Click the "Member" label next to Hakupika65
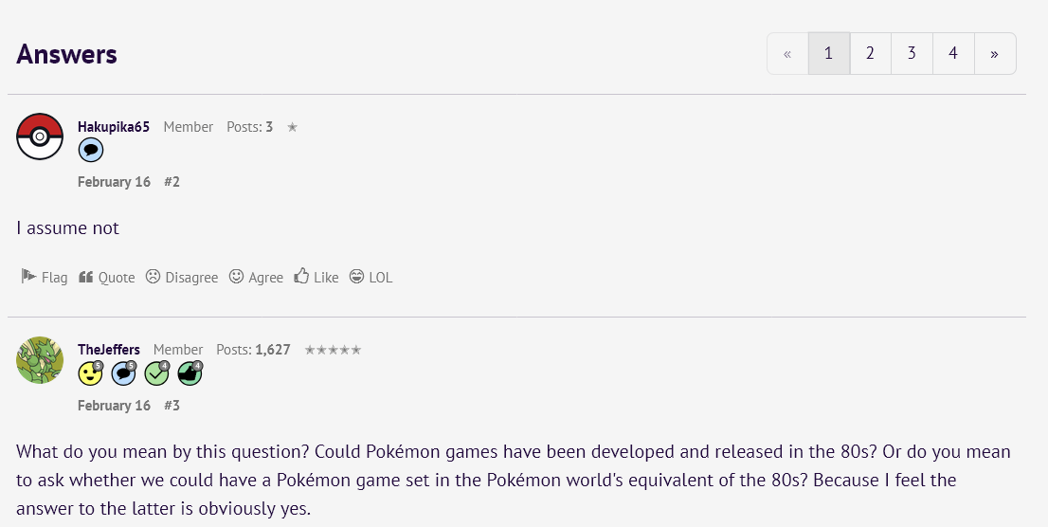 [x=189, y=127]
